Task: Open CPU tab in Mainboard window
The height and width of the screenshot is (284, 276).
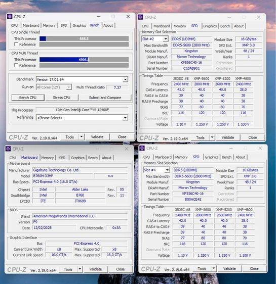Action: [x=13, y=158]
